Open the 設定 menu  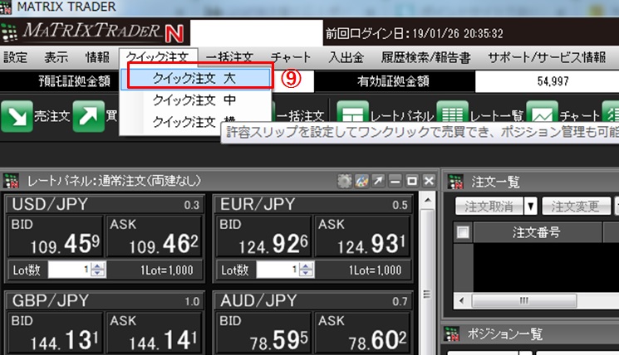pos(16,57)
